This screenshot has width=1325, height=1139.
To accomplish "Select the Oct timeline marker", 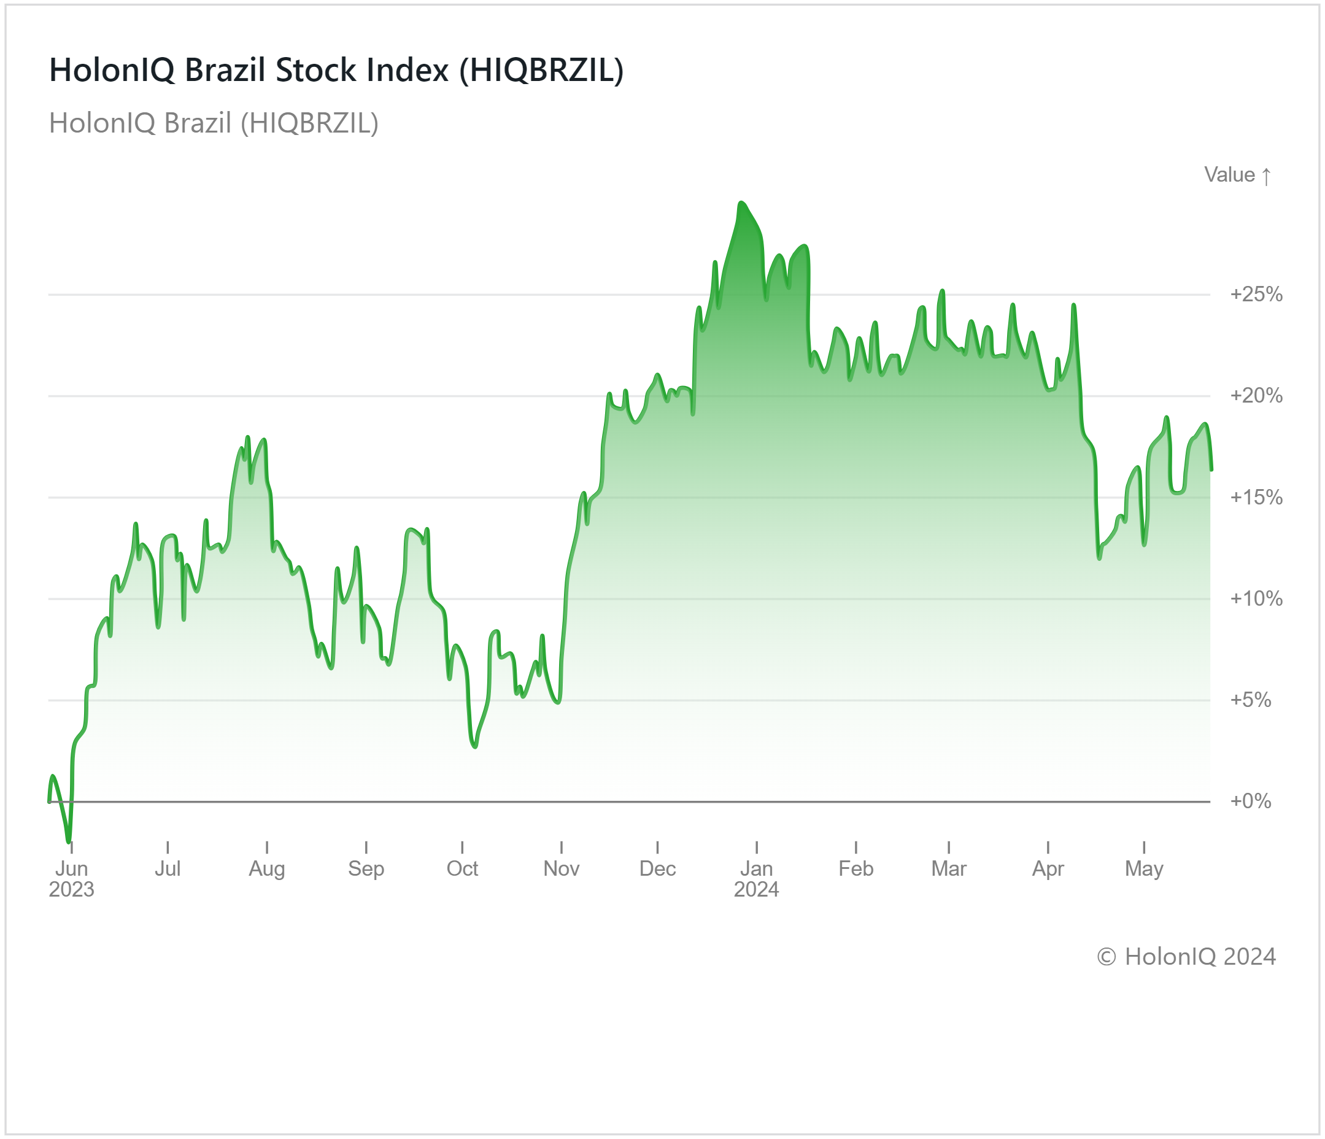I will pyautogui.click(x=462, y=868).
